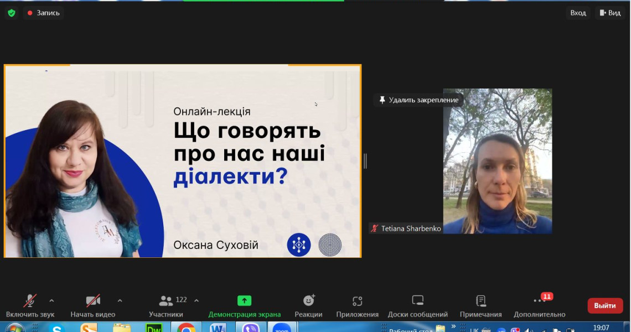Image resolution: width=631 pixels, height=332 pixels.
Task: Open the orange S app in taskbar
Action: point(89,328)
